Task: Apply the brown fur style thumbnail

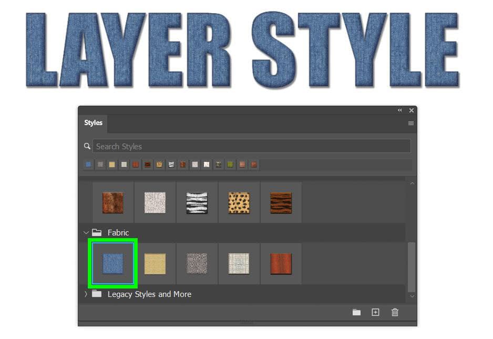Action: 113,202
